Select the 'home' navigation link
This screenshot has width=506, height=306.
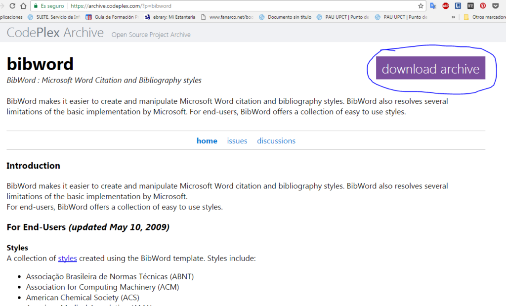207,141
